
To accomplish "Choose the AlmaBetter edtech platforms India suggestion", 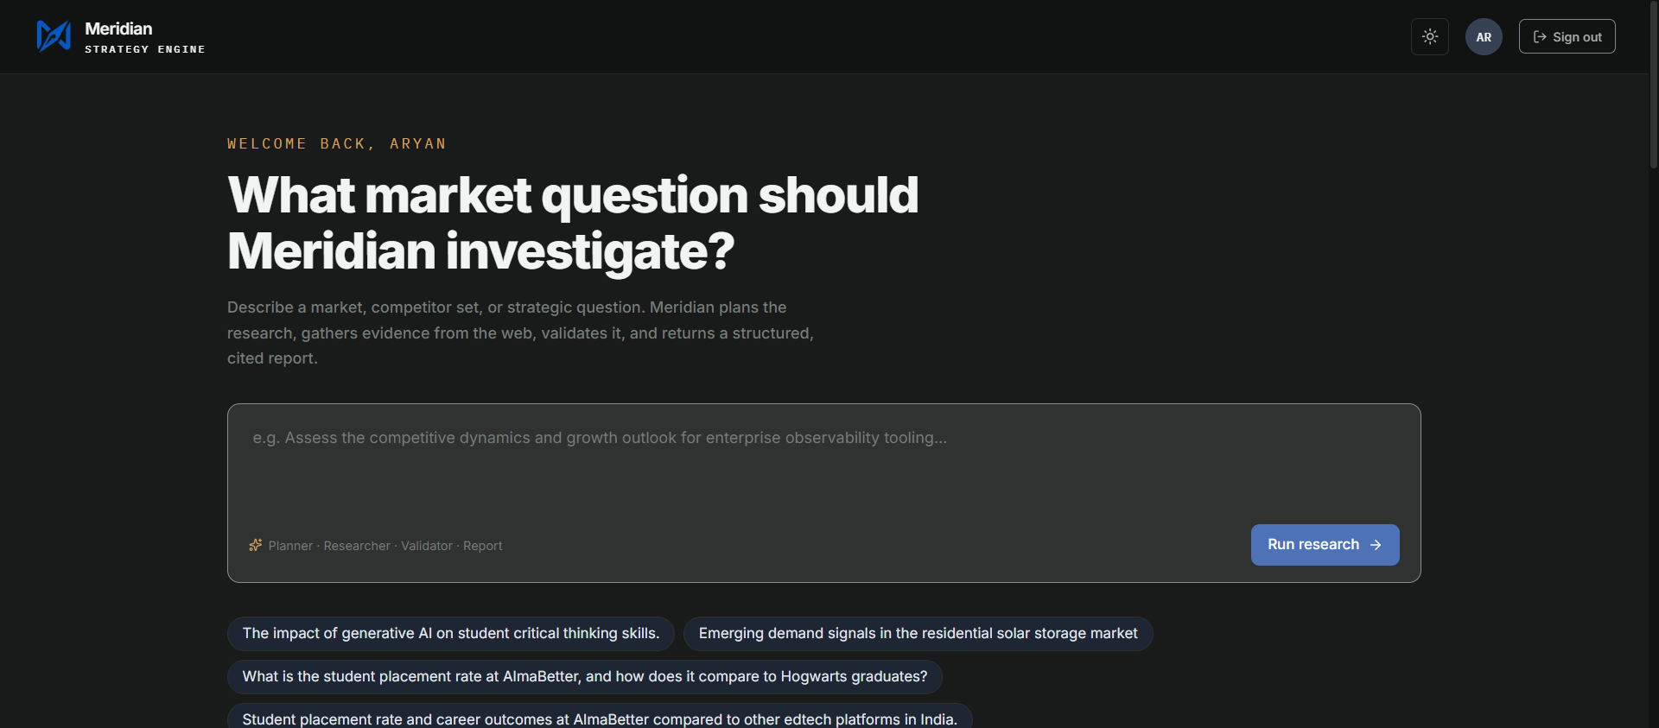I will point(600,717).
